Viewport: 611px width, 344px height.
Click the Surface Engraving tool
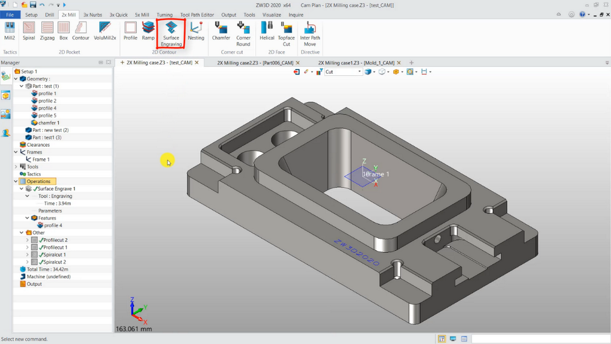(x=171, y=33)
